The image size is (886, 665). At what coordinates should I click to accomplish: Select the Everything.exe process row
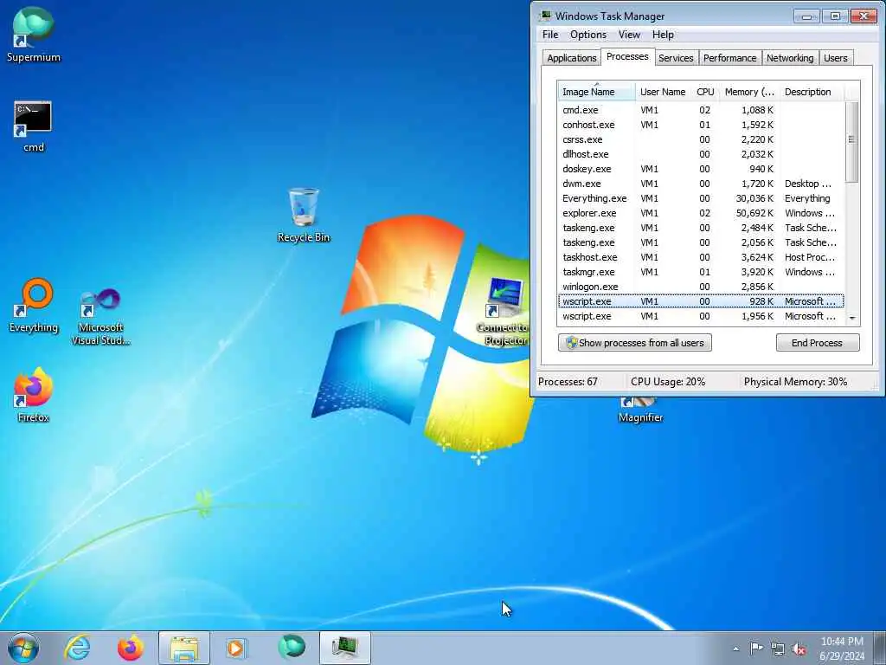point(701,198)
